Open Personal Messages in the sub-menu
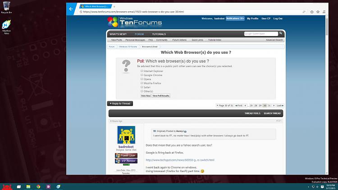The width and height of the screenshot is (338, 190). (135, 40)
